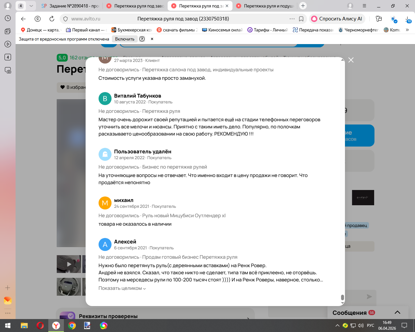The image size is (415, 332).
Task: Open Yandex Browser in the taskbar
Action: 56,326
